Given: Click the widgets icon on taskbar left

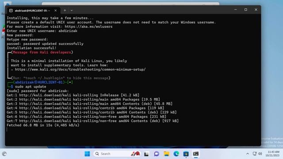Looking at the screenshot, I should [x=4, y=154].
